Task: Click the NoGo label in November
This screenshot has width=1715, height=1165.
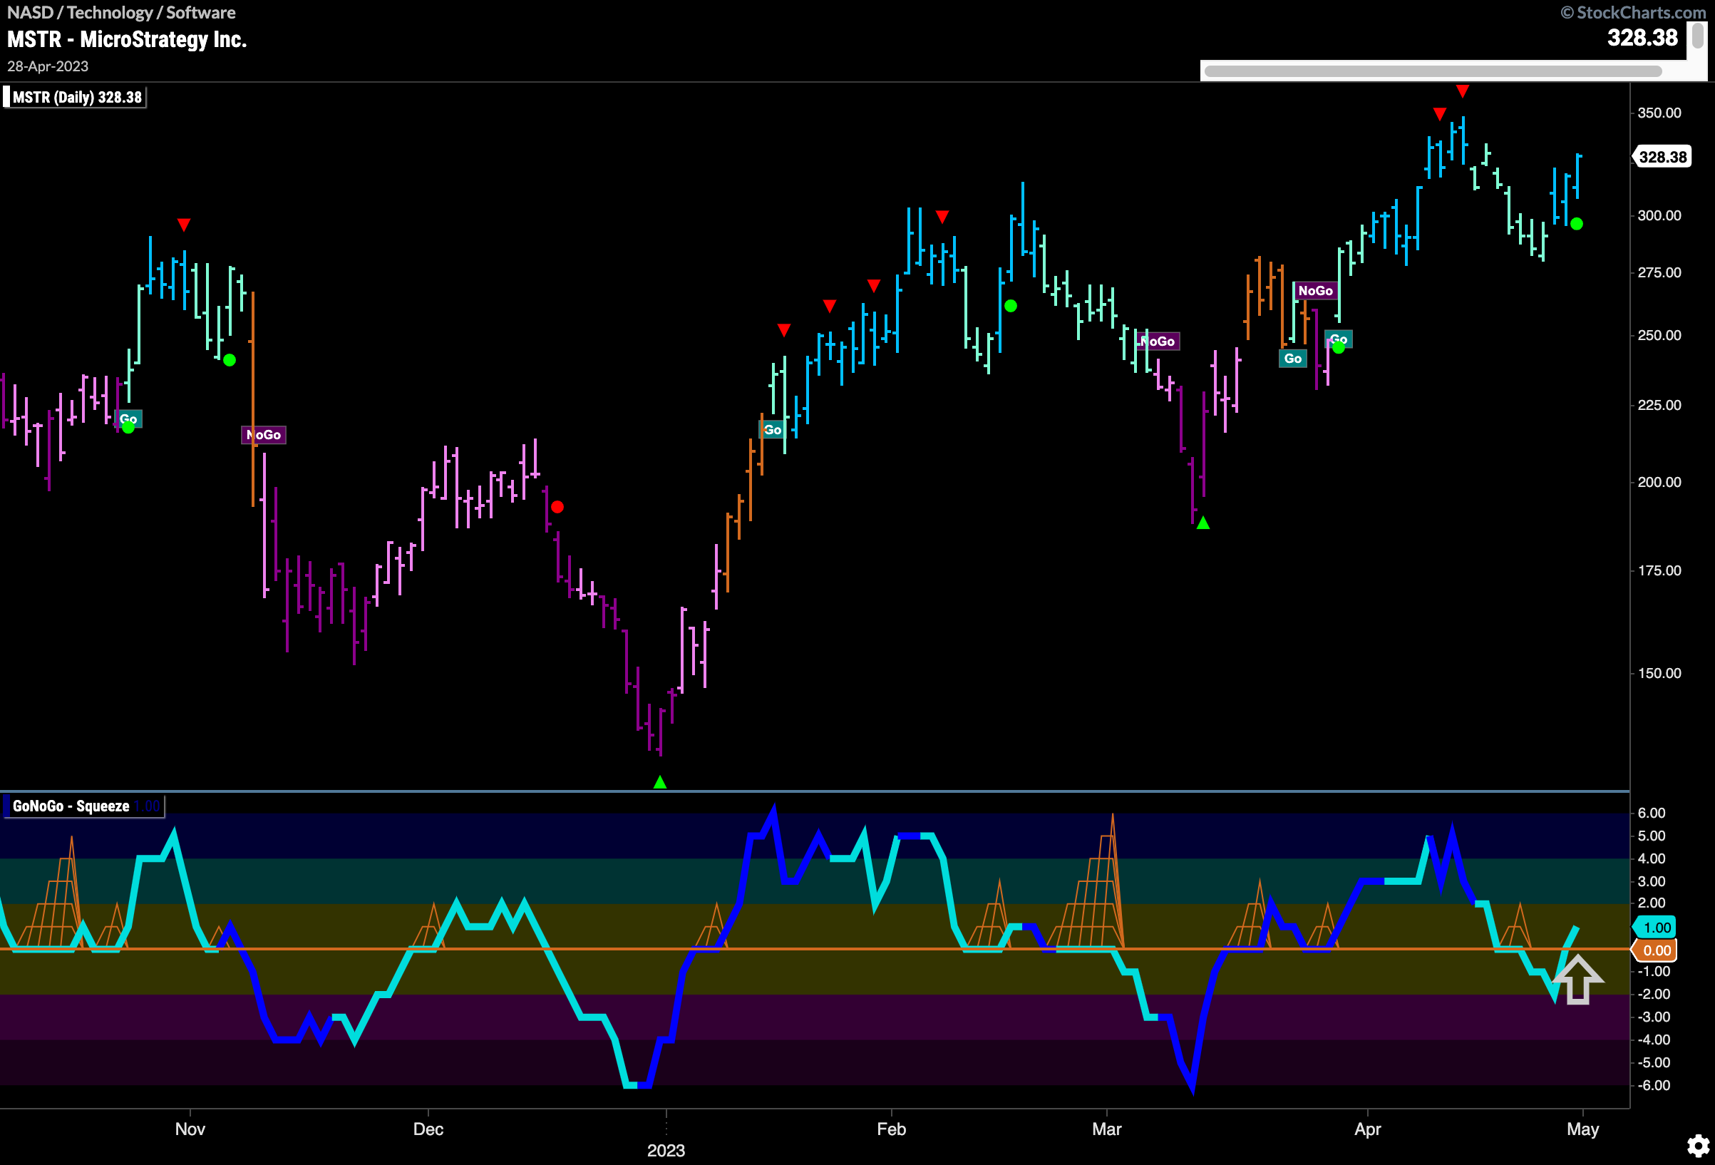Action: coord(264,435)
